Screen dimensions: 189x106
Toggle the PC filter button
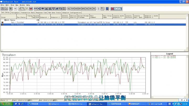tap(94, 9)
